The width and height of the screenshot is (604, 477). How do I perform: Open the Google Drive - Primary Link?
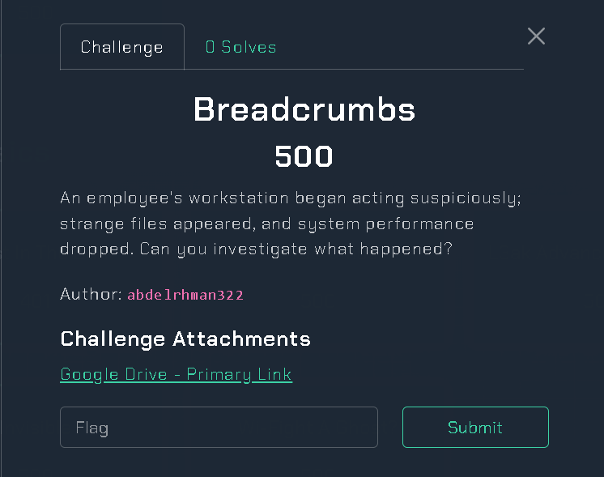pos(177,374)
